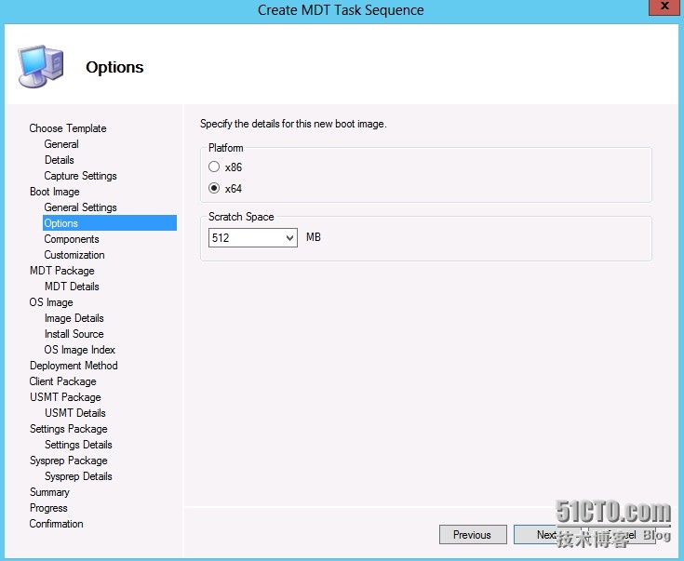This screenshot has width=684, height=561.
Task: Go to Customization step
Action: pyautogui.click(x=74, y=255)
